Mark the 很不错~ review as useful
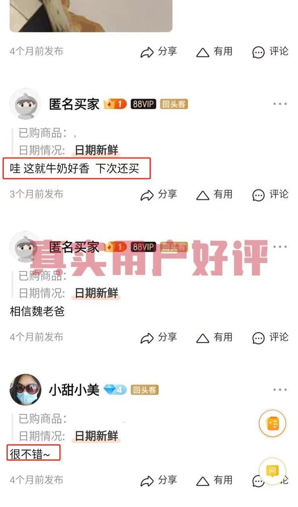The width and height of the screenshot is (298, 507). pos(214,480)
